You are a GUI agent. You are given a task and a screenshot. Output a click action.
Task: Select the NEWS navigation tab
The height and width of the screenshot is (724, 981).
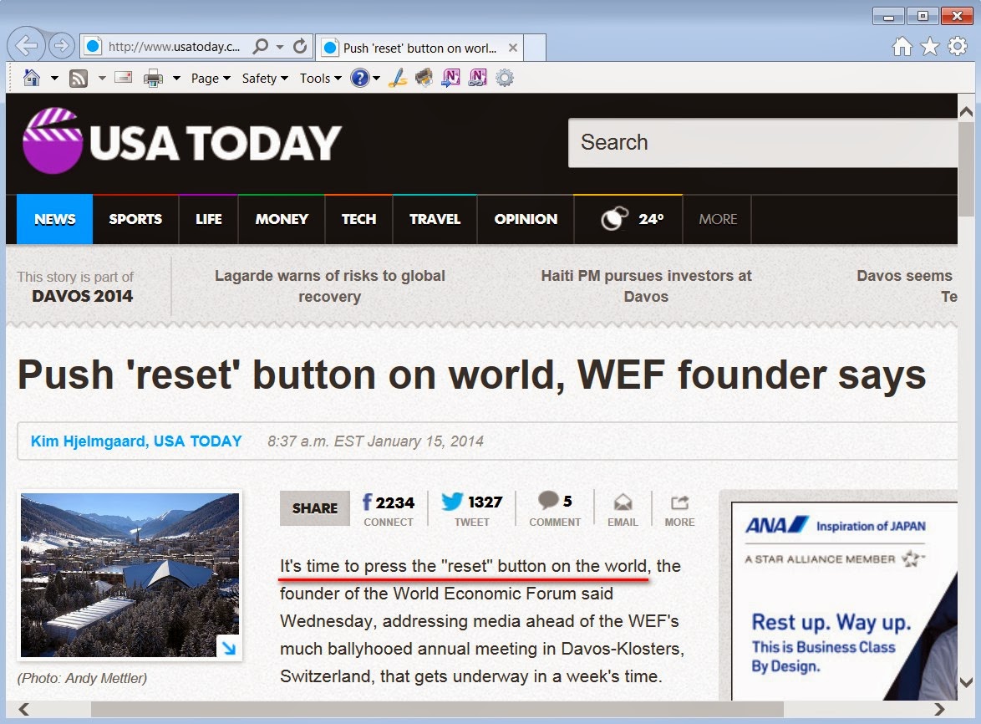(54, 219)
